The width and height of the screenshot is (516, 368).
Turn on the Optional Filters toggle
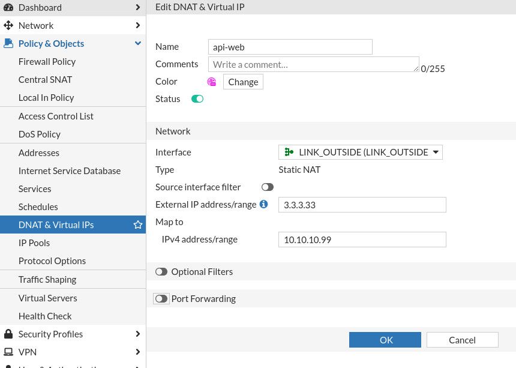[x=161, y=271]
